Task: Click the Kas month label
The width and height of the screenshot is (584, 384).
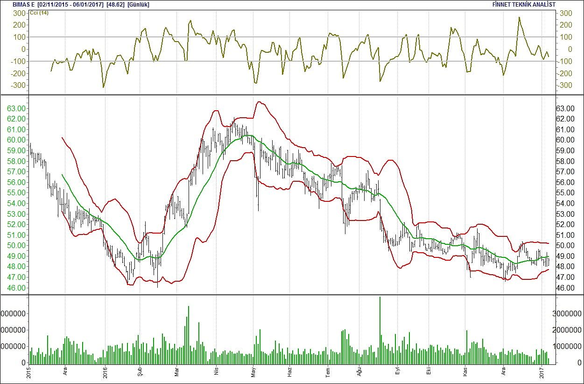Action: tap(465, 372)
